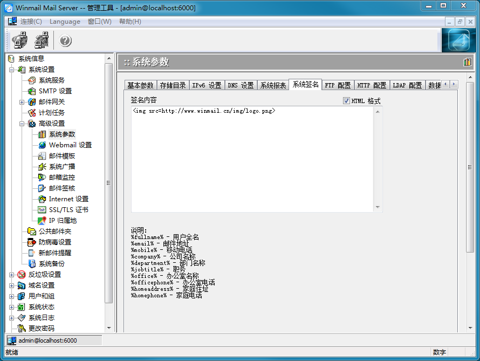The height and width of the screenshot is (361, 480).
Task: Toggle the HTML 格式 checkbox
Action: click(347, 101)
